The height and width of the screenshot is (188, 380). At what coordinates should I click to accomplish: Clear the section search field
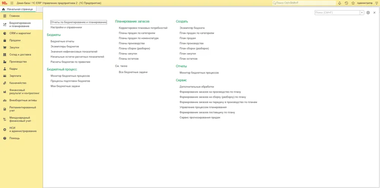pyautogui.click(x=362, y=13)
